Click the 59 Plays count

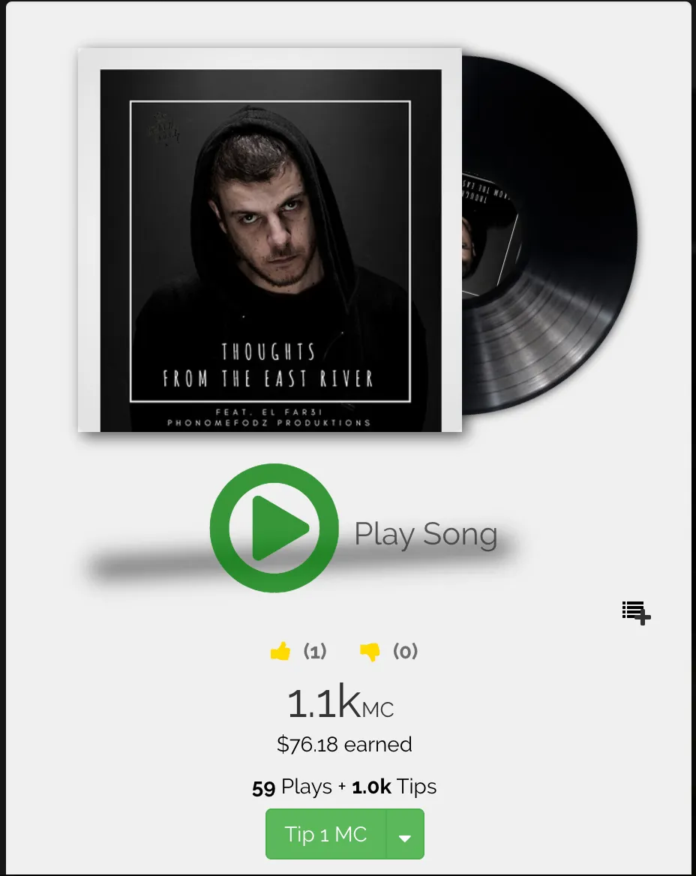(x=292, y=787)
